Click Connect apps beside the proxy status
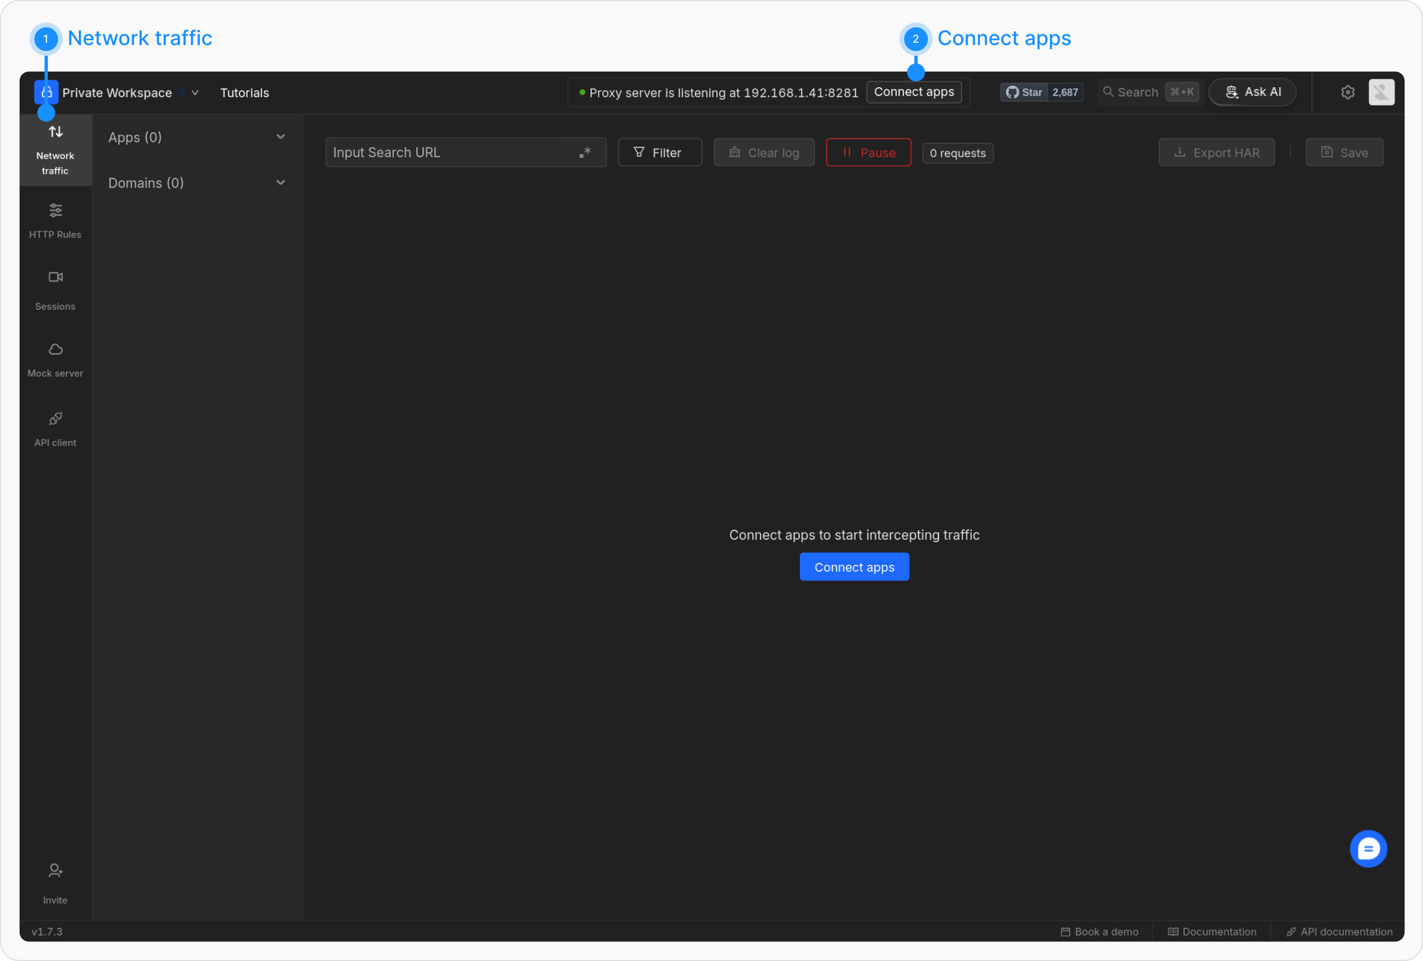Image resolution: width=1423 pixels, height=961 pixels. coord(913,92)
